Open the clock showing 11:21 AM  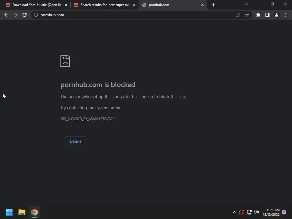pyautogui.click(x=271, y=212)
